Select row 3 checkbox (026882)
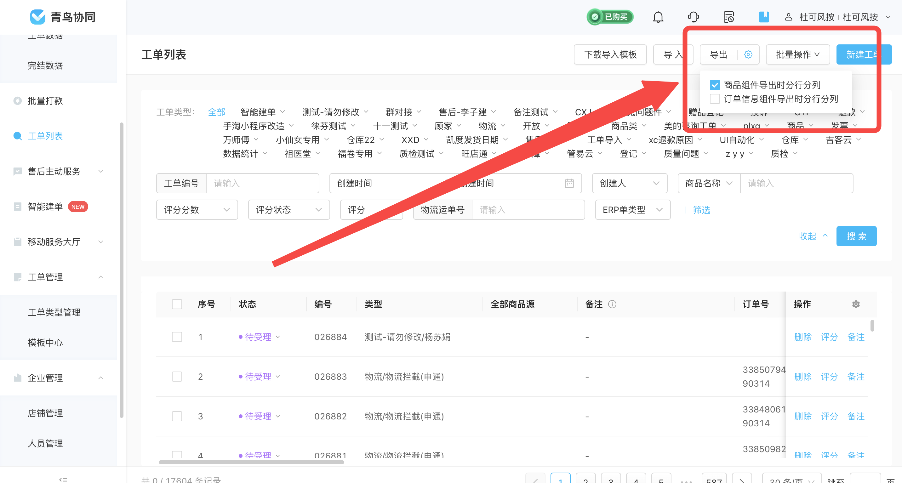The width and height of the screenshot is (902, 483). pos(177,416)
